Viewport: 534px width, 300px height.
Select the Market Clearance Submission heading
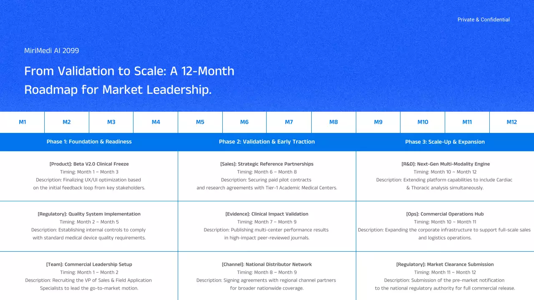click(x=445, y=264)
